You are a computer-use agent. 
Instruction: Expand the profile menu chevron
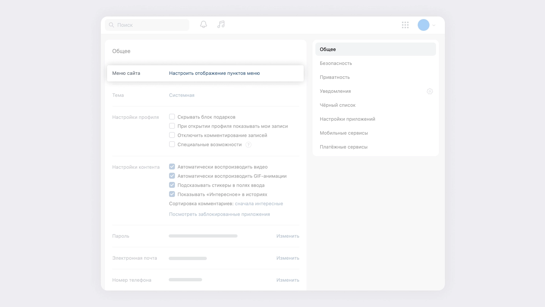click(434, 25)
